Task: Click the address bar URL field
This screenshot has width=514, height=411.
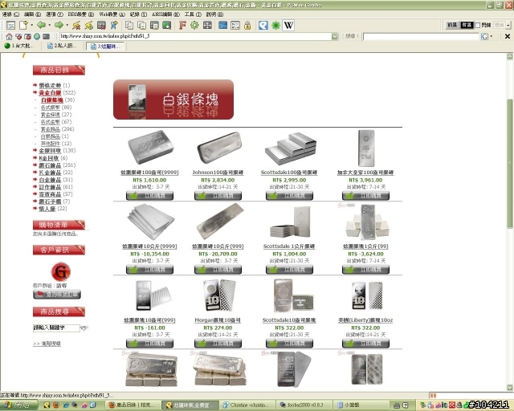Action: point(195,36)
